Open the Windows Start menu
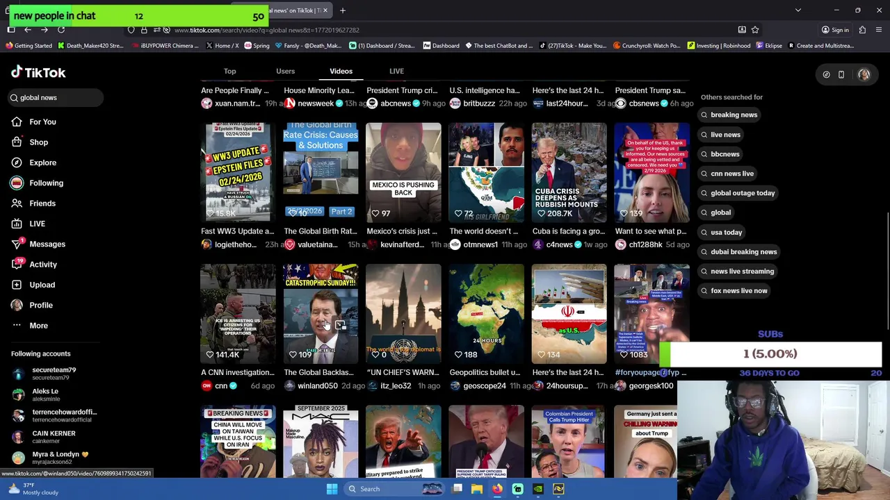 pos(332,489)
